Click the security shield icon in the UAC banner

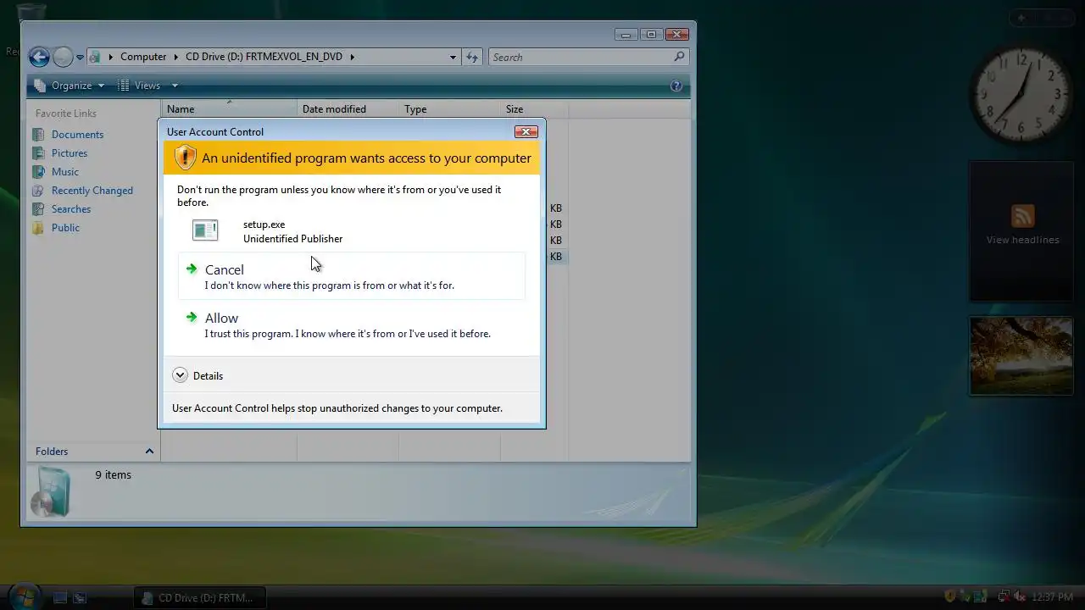(185, 158)
